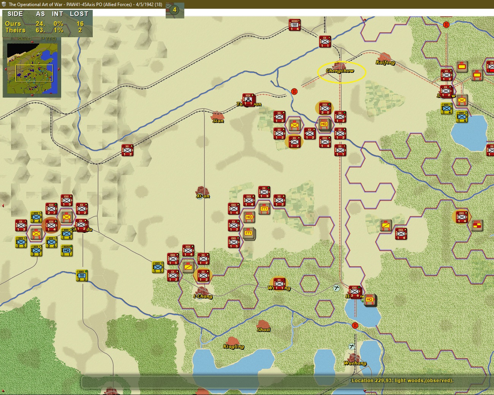Select the tan mechanized 2-3 counter east of the railway

coord(386,225)
